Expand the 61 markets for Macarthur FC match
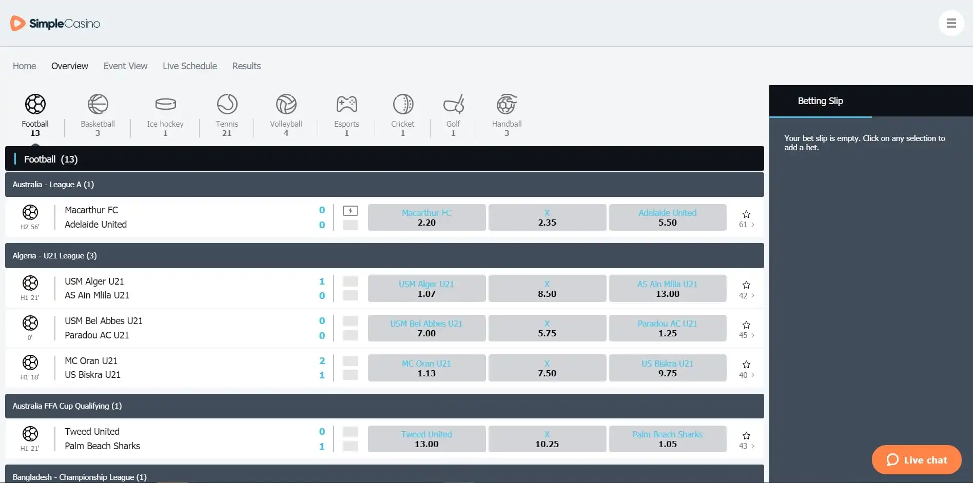 [747, 225]
